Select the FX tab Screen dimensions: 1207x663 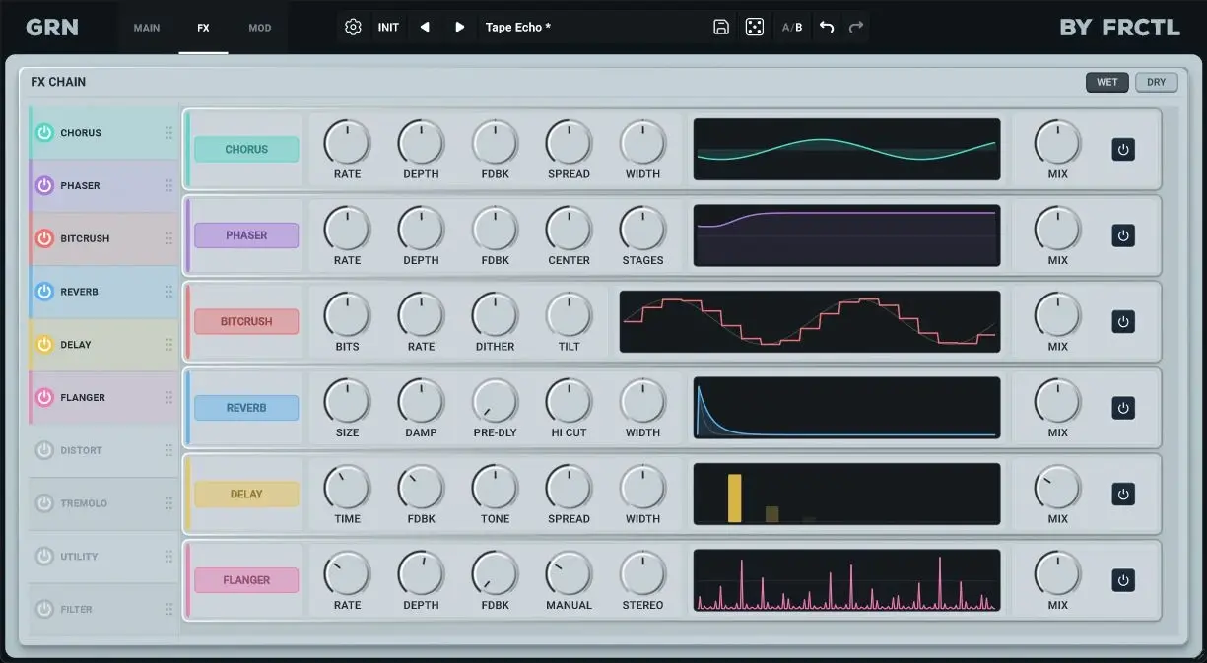click(x=203, y=28)
